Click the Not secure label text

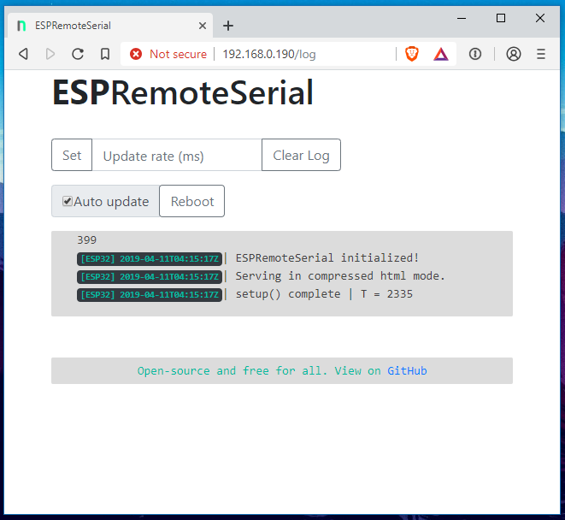pos(179,54)
